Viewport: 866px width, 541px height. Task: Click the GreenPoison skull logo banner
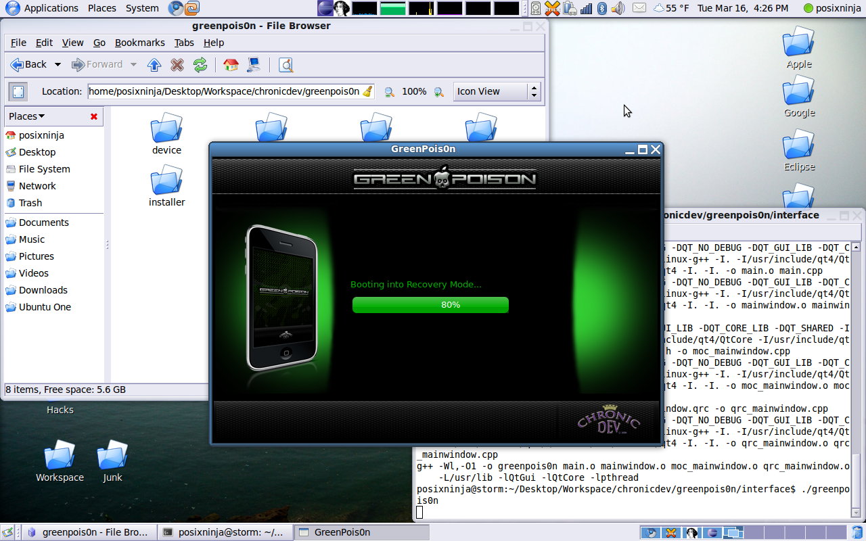[x=445, y=179]
